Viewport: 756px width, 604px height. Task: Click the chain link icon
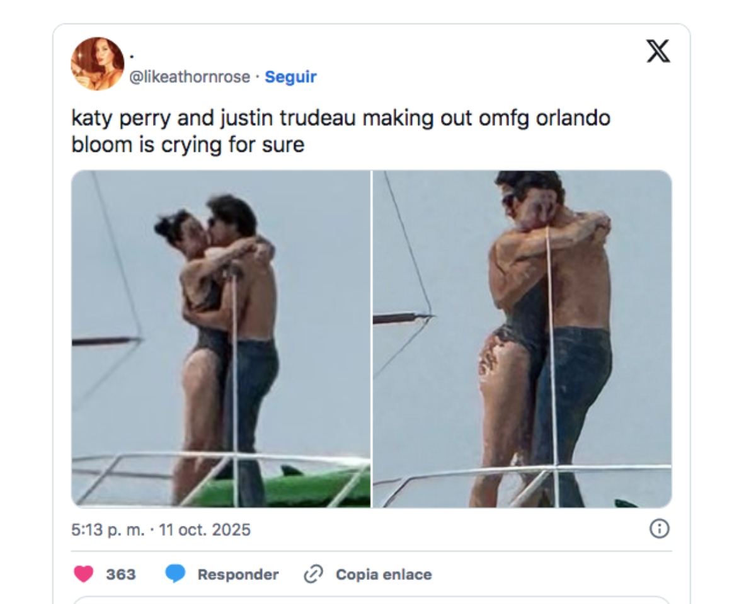[x=313, y=574]
